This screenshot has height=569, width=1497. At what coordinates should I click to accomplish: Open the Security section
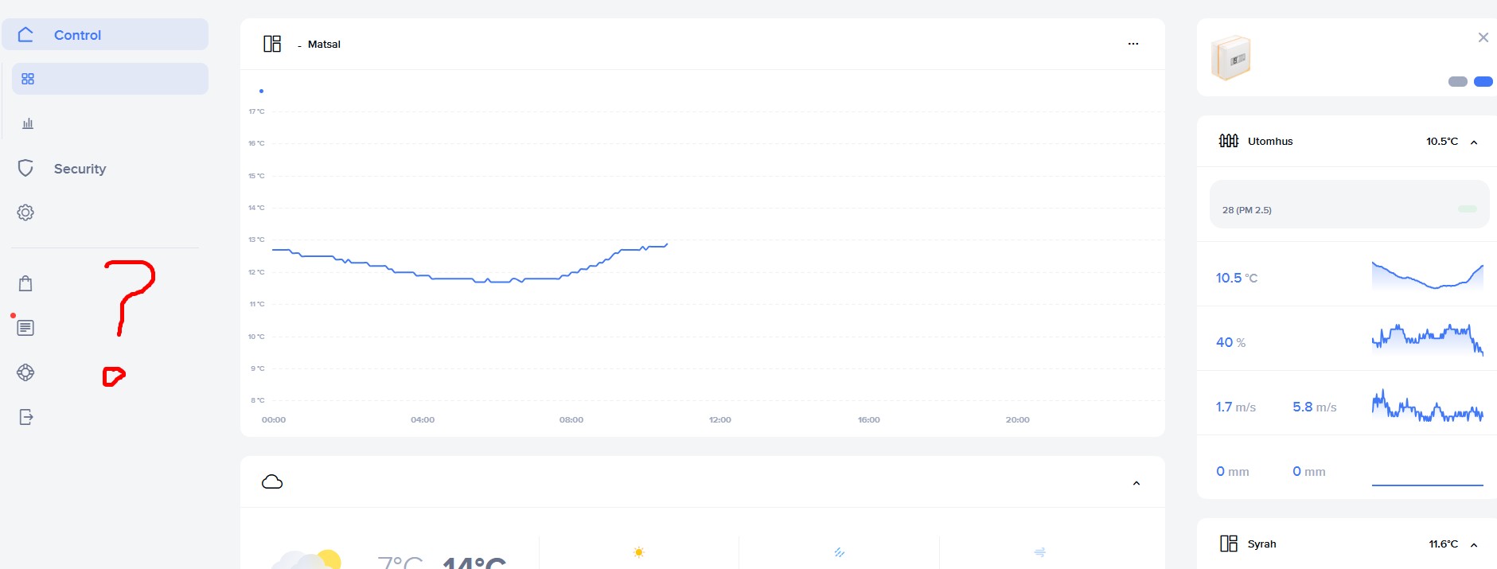[79, 169]
